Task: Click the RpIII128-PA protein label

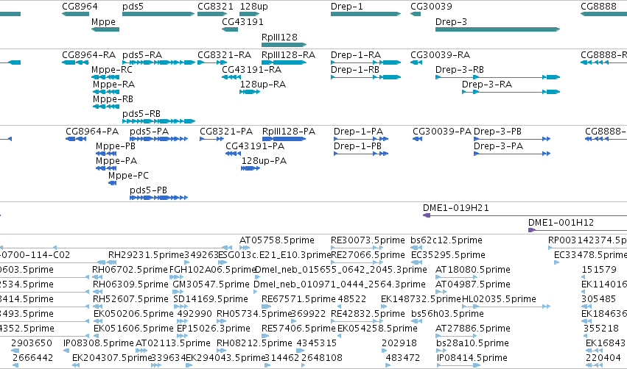Action: click(x=289, y=132)
